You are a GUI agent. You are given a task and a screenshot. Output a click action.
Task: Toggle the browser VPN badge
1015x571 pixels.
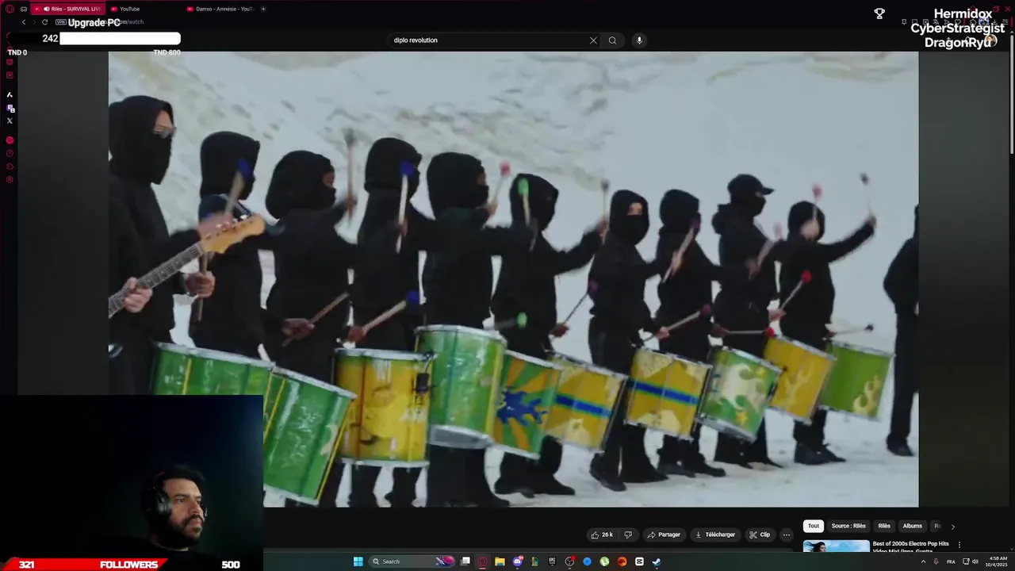(60, 22)
